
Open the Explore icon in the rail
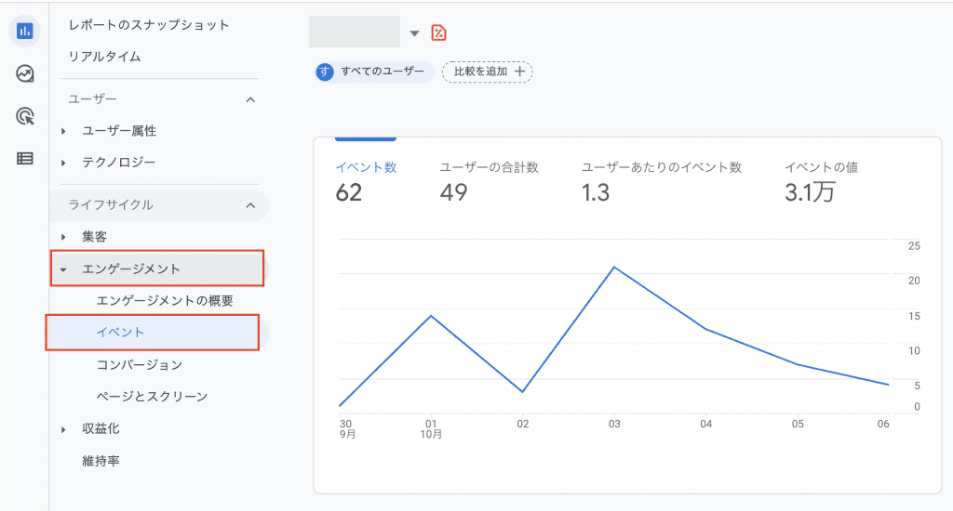[25, 73]
